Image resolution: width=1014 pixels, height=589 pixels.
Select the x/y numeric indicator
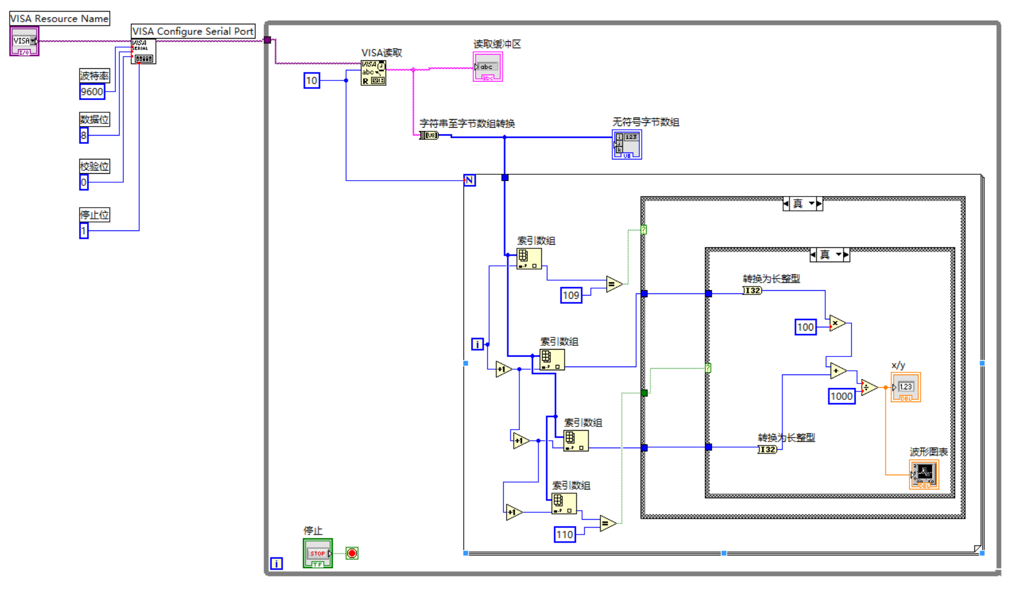click(905, 387)
